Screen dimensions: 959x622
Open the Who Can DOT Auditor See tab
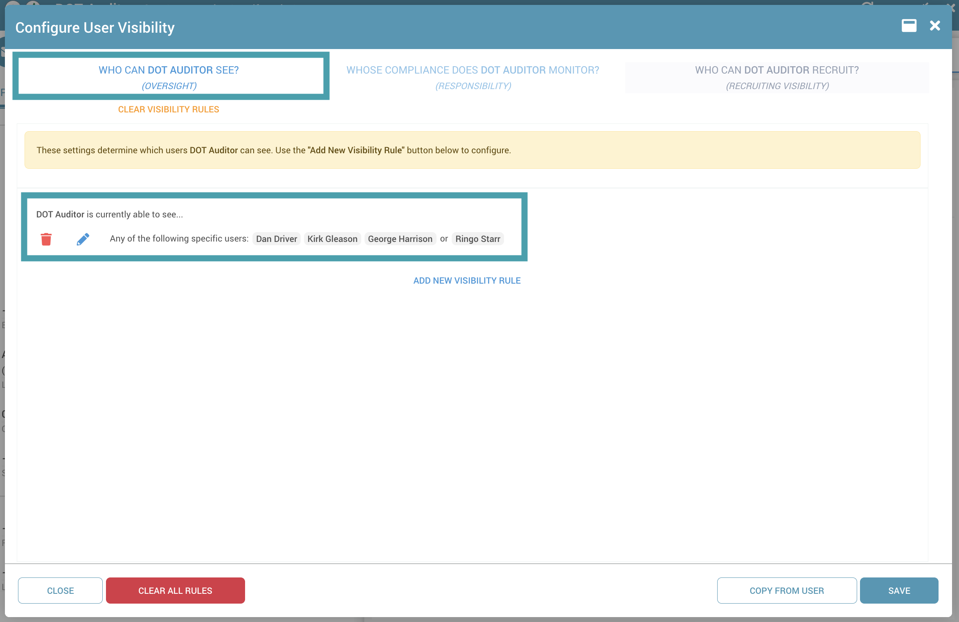[169, 77]
